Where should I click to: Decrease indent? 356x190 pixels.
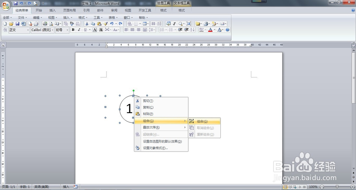(180, 30)
